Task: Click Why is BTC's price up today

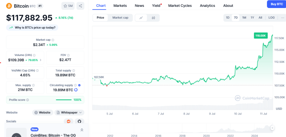Action: coord(32,28)
